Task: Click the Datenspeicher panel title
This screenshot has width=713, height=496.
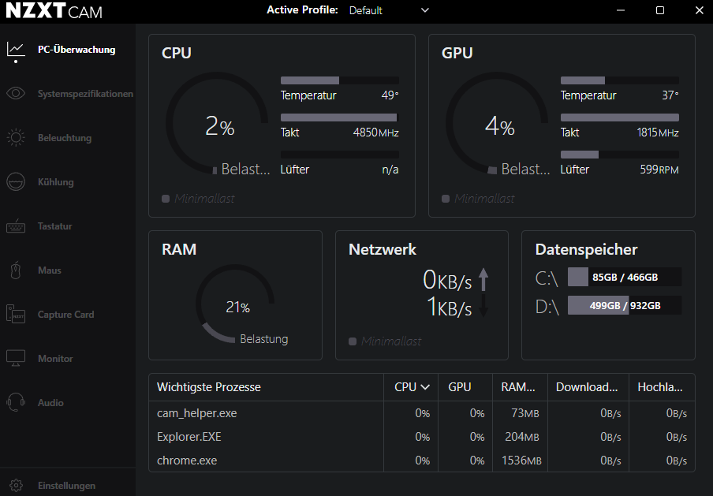Action: pos(586,250)
